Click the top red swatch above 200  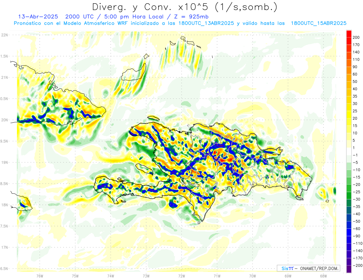[349, 34]
